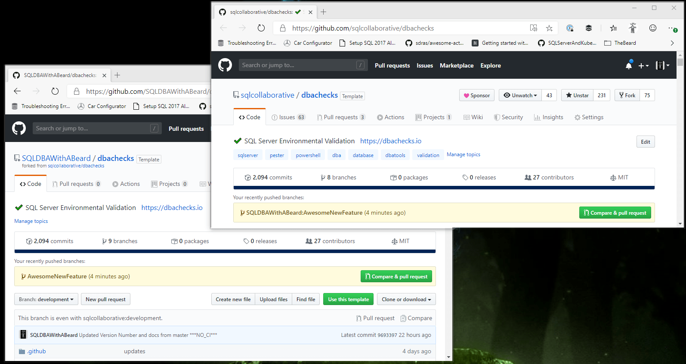The image size is (686, 364).
Task: Open the notifications bell icon
Action: [629, 65]
